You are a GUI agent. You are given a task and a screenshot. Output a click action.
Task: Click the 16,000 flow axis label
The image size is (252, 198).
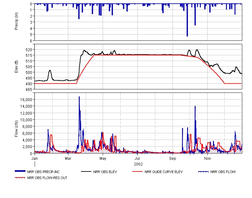pos(26,99)
